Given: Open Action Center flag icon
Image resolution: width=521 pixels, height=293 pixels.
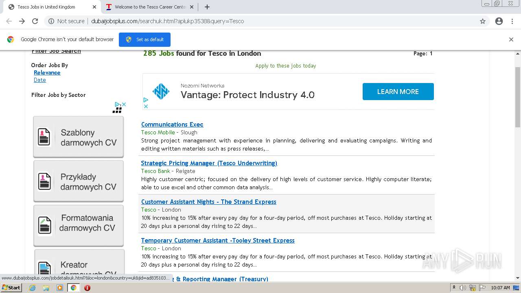Looking at the screenshot, I should point(482,288).
